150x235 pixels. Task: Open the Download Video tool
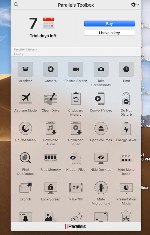[76, 128]
